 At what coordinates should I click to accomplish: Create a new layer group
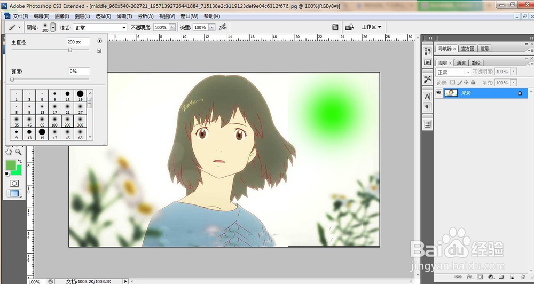[501, 277]
